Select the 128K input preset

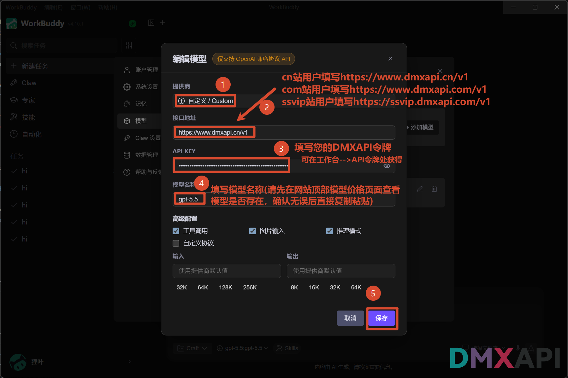pyautogui.click(x=226, y=288)
